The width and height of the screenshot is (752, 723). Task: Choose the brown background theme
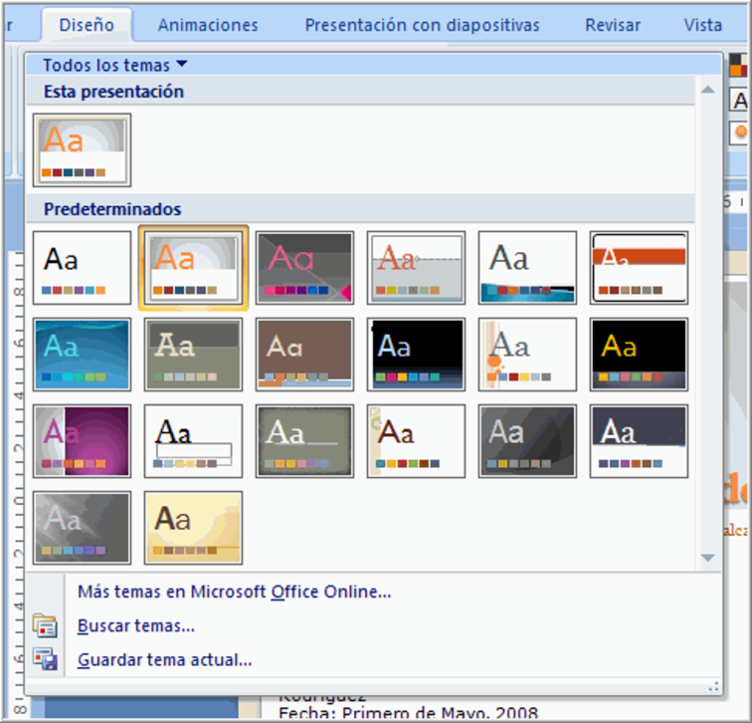pyautogui.click(x=304, y=355)
